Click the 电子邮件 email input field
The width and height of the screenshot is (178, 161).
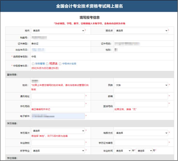coord(58,117)
